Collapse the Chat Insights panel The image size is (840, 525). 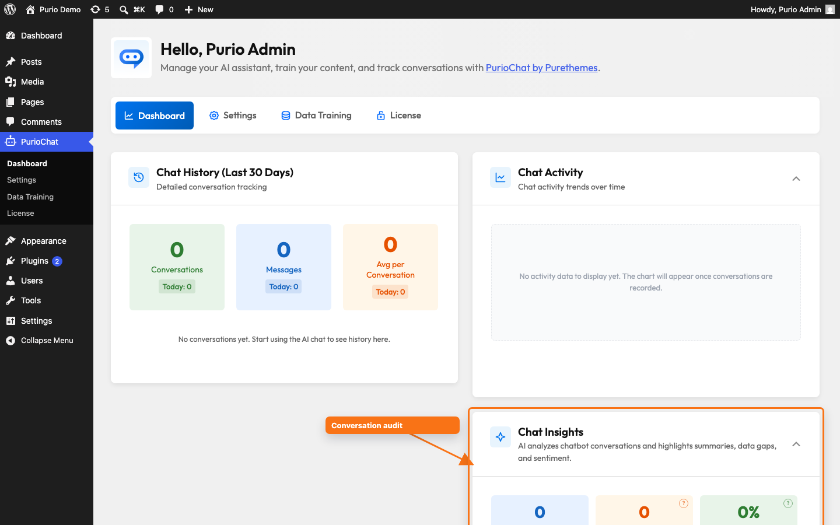(x=796, y=444)
